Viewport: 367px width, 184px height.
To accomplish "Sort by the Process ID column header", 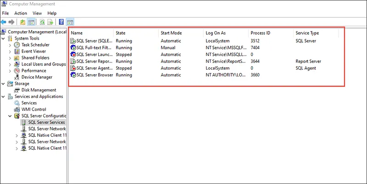I will (x=271, y=33).
